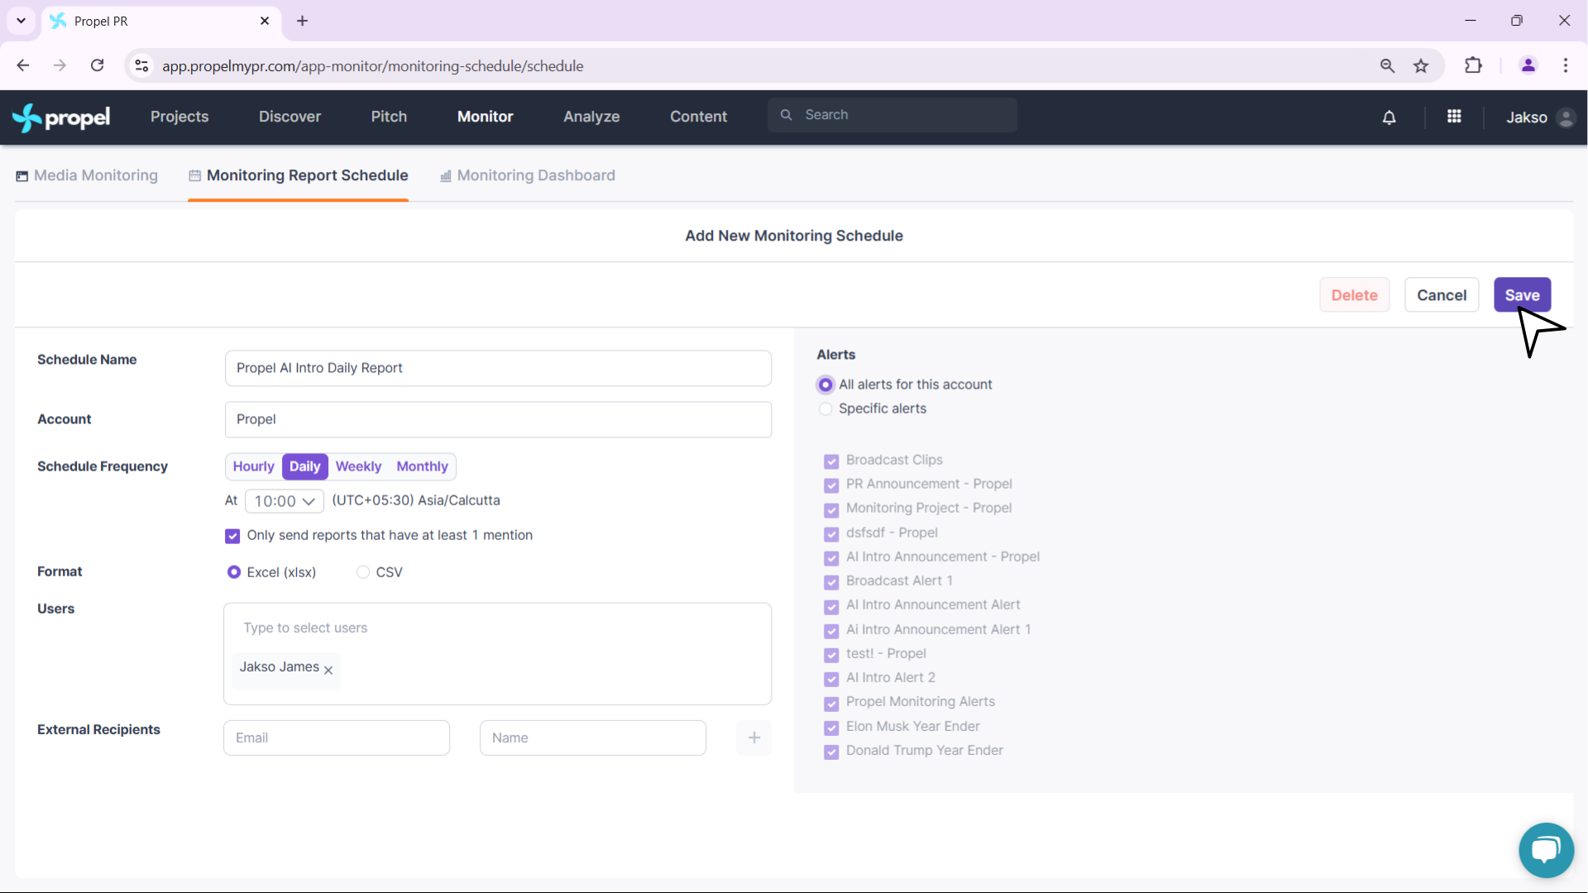Click the Delete button

tap(1355, 295)
